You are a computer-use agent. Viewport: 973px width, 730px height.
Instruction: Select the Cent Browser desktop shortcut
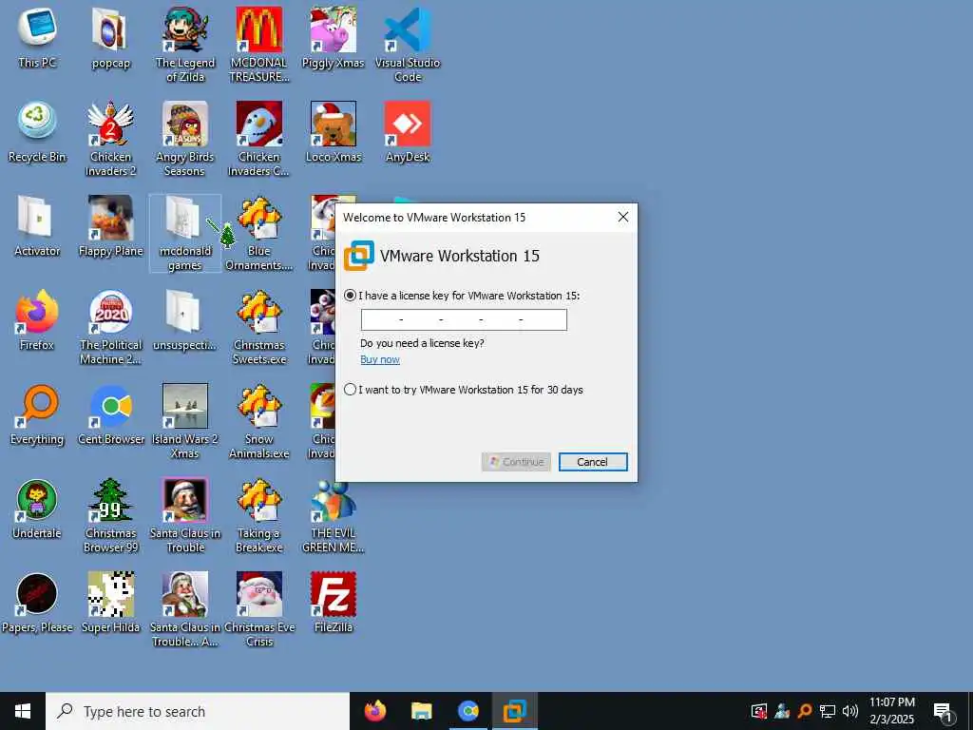pos(110,414)
